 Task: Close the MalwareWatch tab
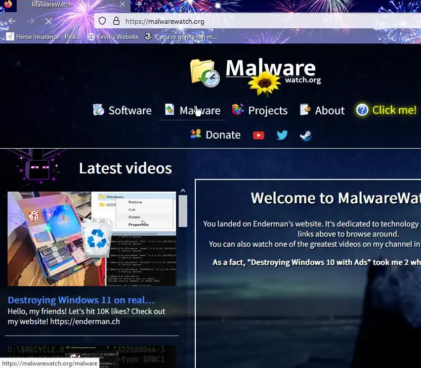(x=122, y=5)
